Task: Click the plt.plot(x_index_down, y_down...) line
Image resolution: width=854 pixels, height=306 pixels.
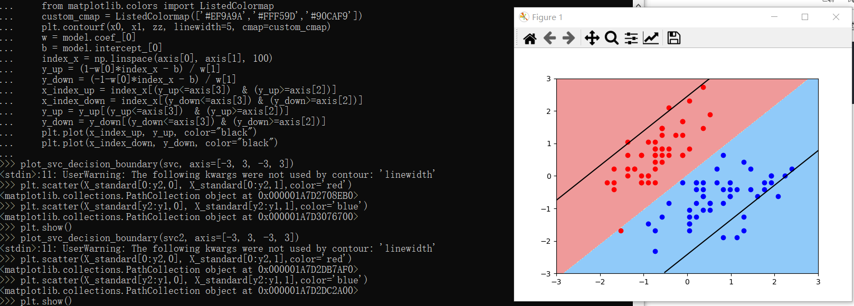Action: pyautogui.click(x=159, y=143)
